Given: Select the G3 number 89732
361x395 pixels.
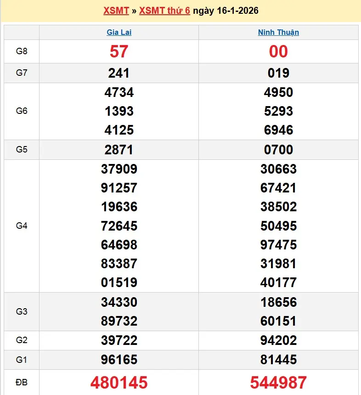Looking at the screenshot, I should tap(119, 321).
